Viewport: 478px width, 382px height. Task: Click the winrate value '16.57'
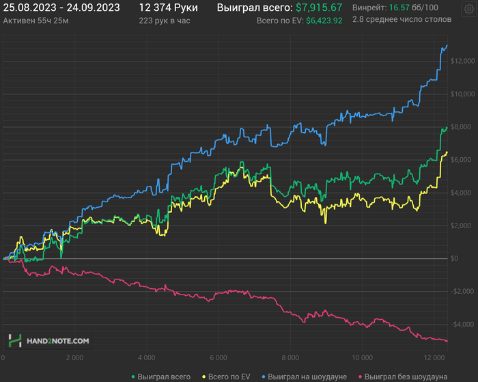(x=399, y=8)
